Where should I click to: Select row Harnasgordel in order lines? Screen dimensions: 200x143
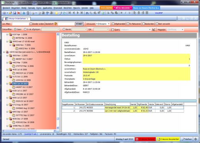point(123,107)
